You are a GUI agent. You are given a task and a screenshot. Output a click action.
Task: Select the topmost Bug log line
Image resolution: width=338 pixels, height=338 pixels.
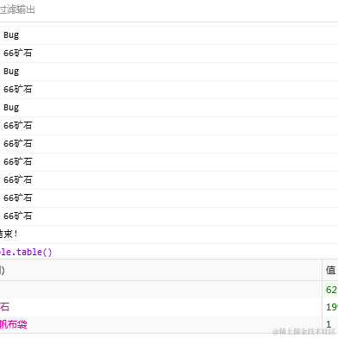(x=169, y=35)
